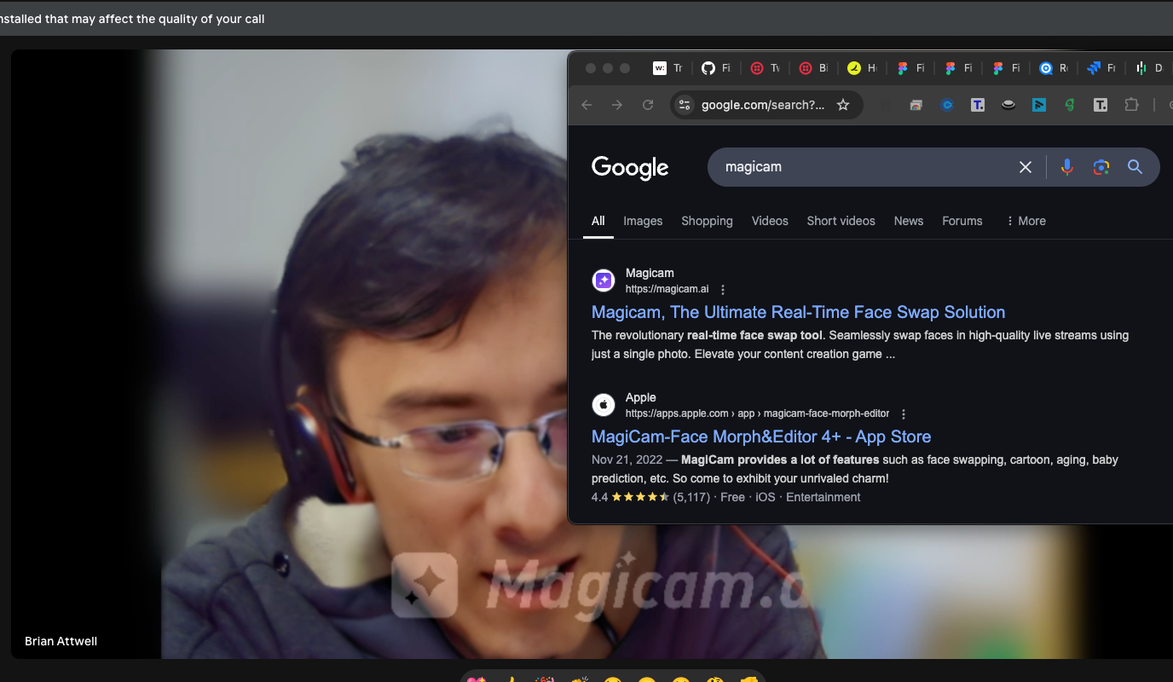Click the https://magicam.ai URL text
Image resolution: width=1173 pixels, height=682 pixels.
coord(667,289)
